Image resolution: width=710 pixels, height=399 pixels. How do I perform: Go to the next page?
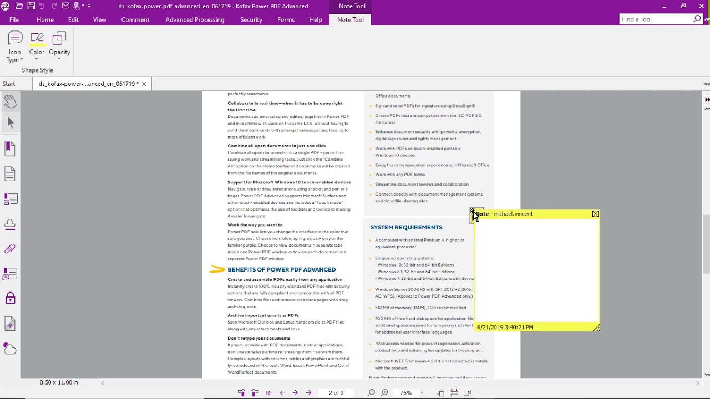point(295,393)
